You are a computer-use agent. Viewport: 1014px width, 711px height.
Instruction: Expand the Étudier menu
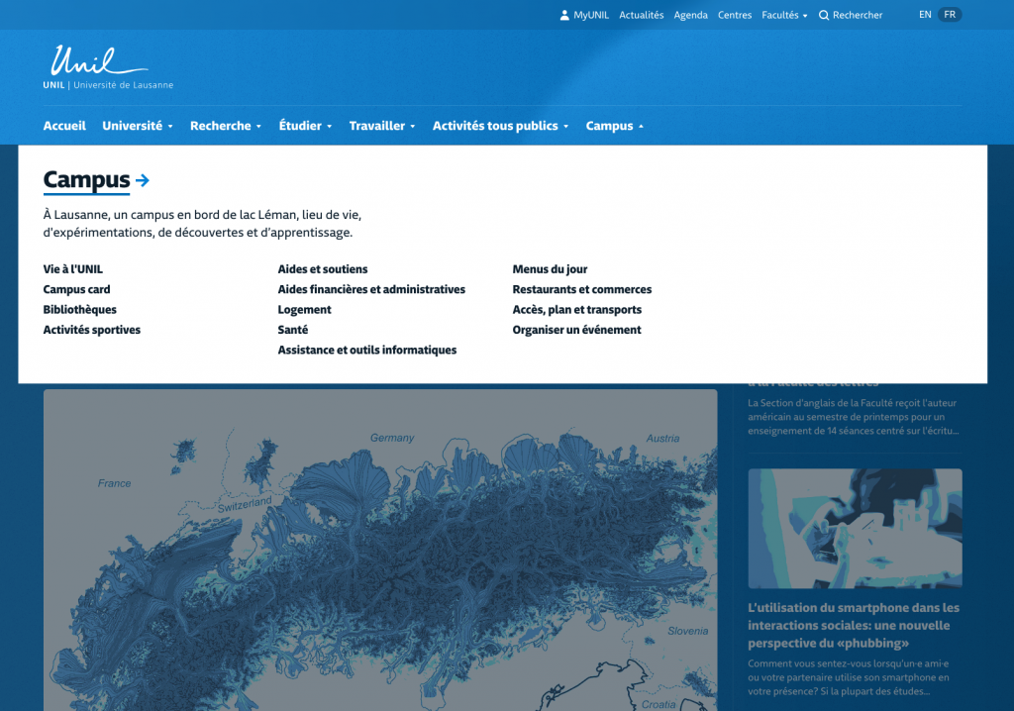click(x=305, y=126)
